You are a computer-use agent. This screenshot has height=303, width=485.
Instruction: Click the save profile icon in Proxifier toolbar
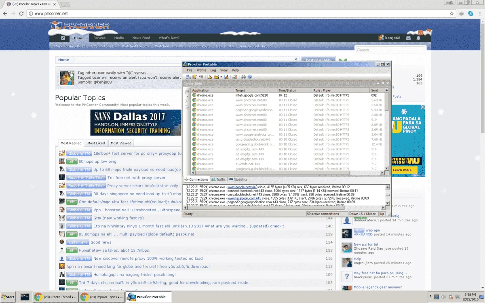tap(226, 77)
